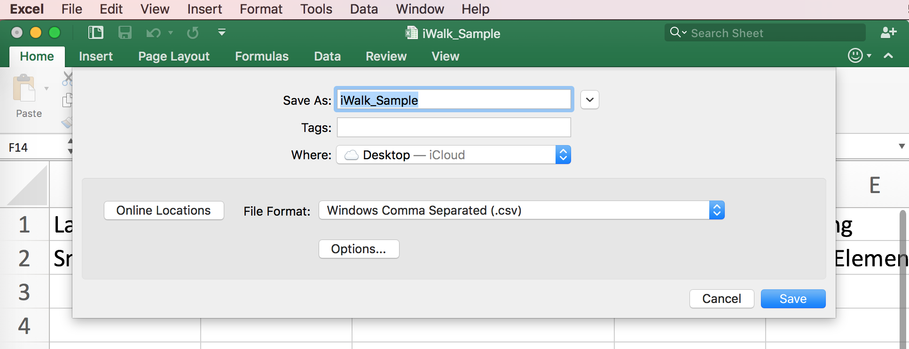Open the Excel application menu

click(27, 9)
